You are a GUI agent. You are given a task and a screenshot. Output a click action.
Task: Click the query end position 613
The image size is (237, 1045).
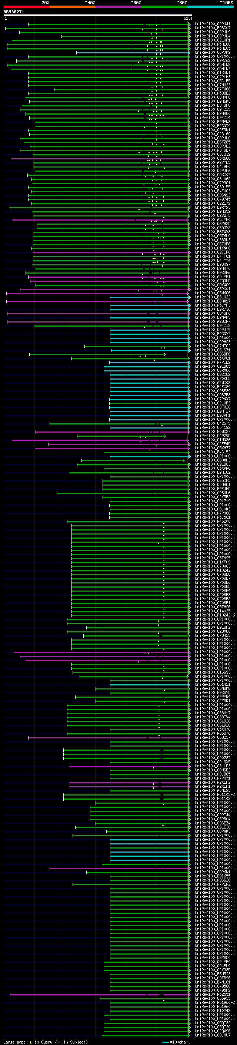coord(187,18)
